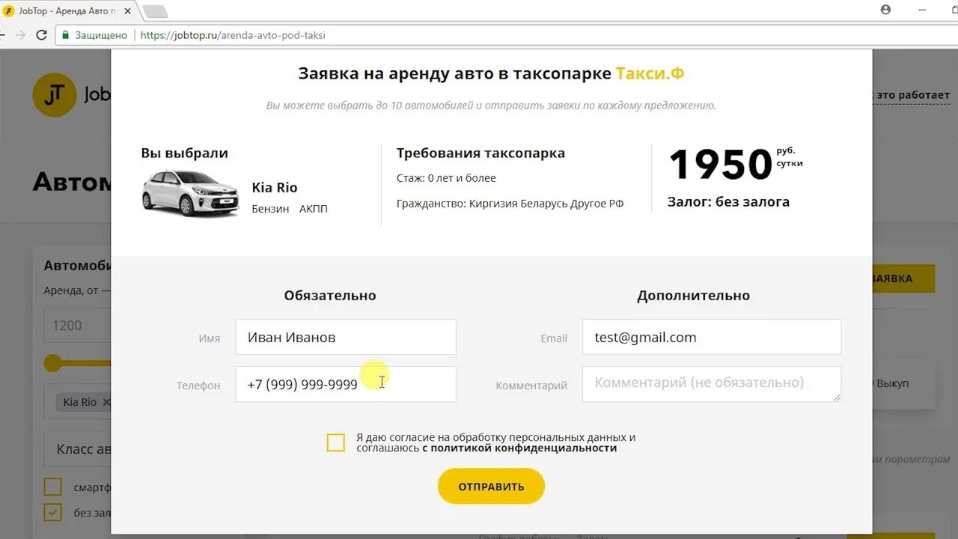Click the Обязательно section heading
958x539 pixels.
click(x=330, y=296)
